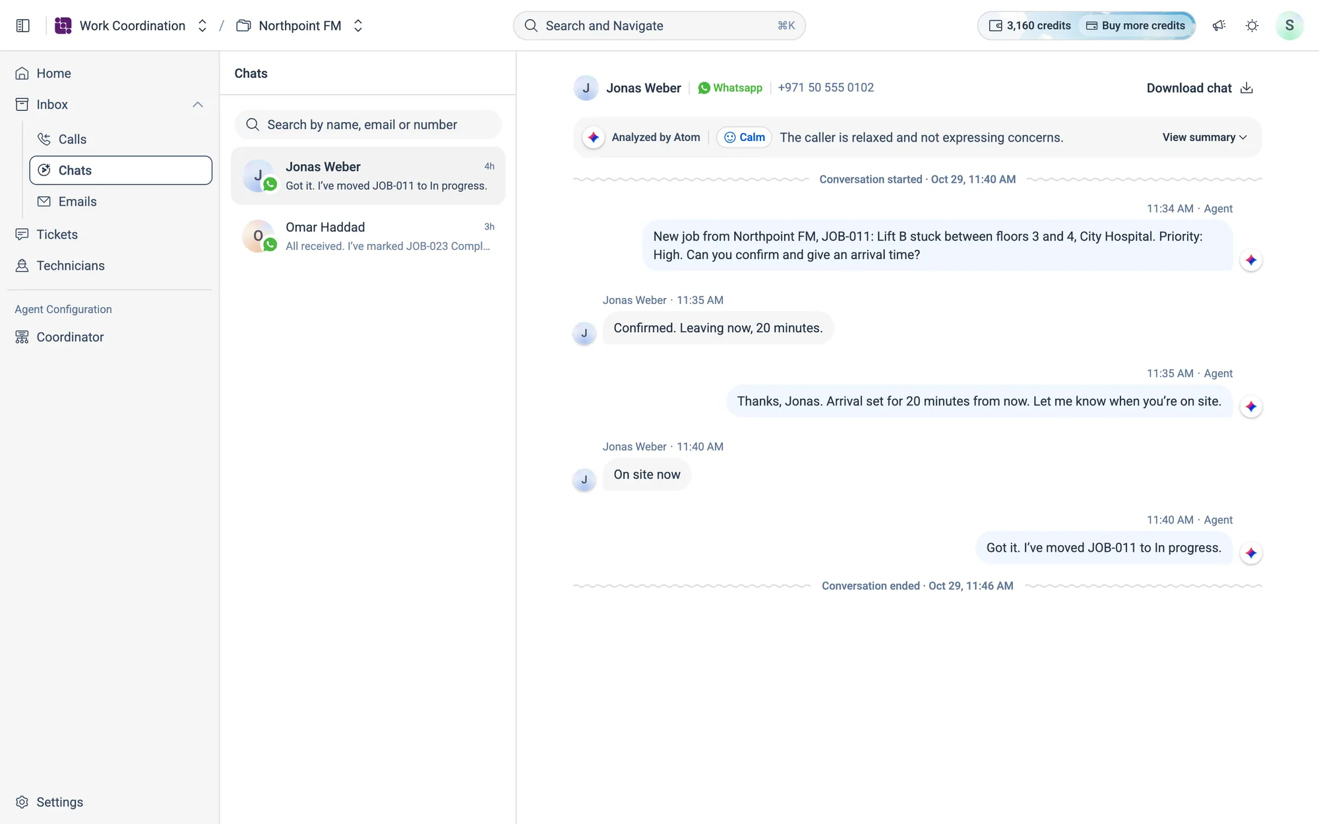This screenshot has height=824, width=1319.
Task: Select Chats in the sidebar
Action: 121,170
